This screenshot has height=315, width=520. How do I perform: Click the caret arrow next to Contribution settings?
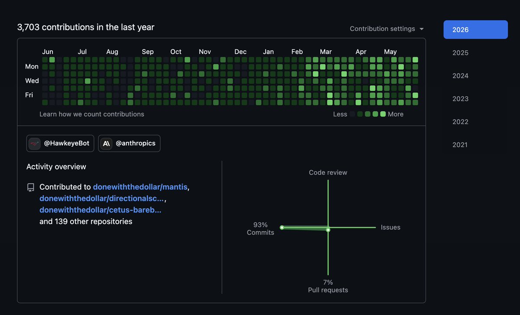[421, 29]
